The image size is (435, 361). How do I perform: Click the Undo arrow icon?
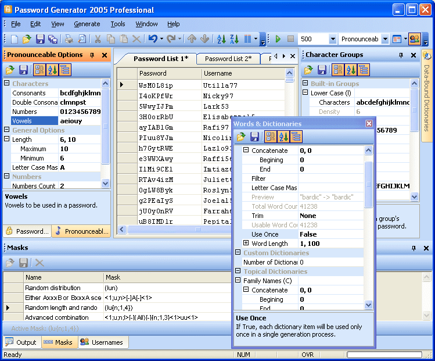click(x=153, y=39)
